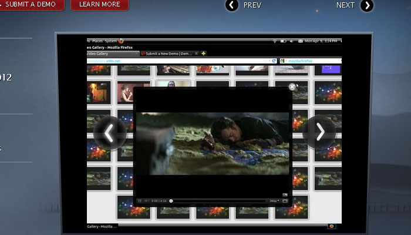Click the Firefox icon in bottom panel

tap(332, 226)
